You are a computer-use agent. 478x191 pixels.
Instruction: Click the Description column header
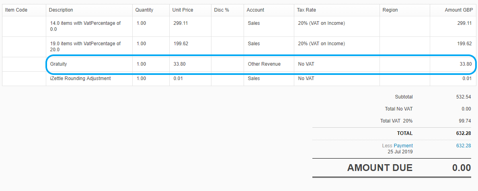[61, 10]
